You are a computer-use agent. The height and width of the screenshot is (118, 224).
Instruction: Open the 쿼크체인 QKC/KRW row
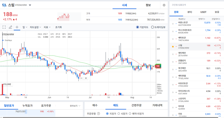[197, 69]
